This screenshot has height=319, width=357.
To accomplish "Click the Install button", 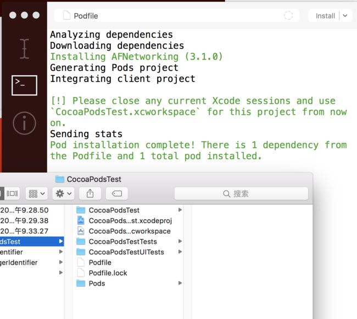I will (325, 16).
